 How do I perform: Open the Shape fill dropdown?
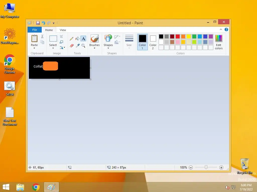point(117,42)
